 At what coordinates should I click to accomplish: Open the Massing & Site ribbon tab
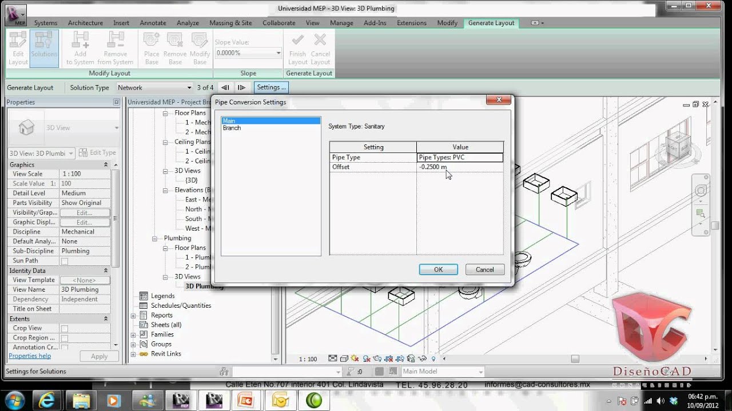(230, 23)
